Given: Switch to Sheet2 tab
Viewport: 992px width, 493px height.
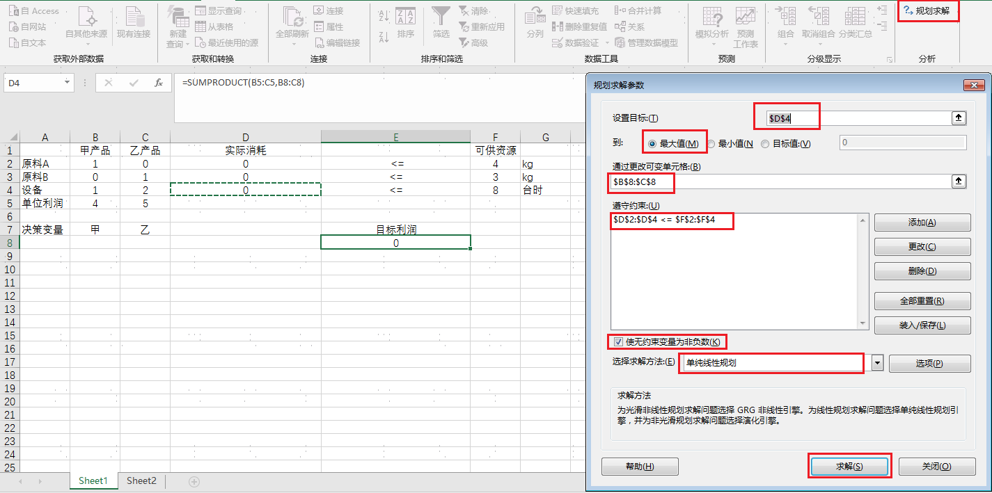Looking at the screenshot, I should click(141, 481).
